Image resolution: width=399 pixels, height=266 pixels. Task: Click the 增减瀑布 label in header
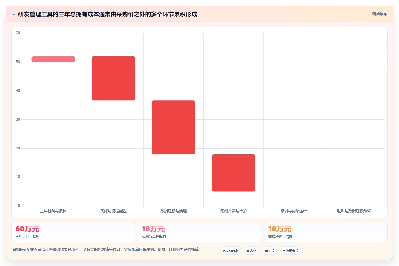379,14
